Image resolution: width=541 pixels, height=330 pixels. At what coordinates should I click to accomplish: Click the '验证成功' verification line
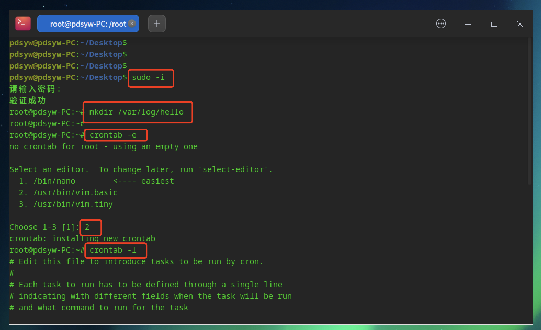28,101
